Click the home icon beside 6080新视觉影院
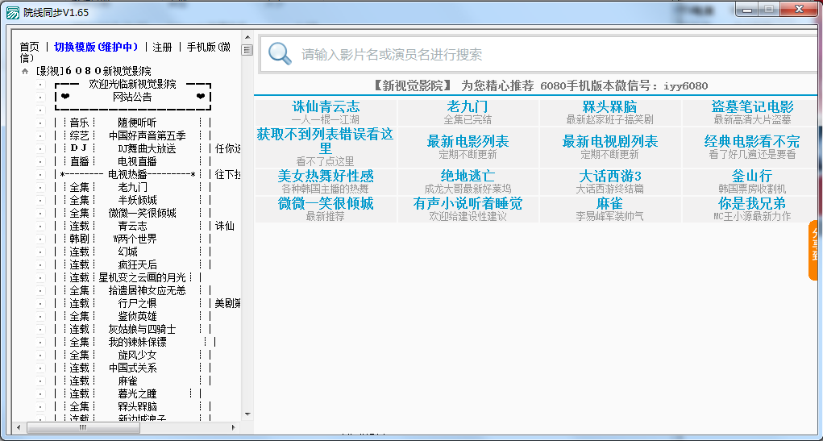The height and width of the screenshot is (441, 823). [x=25, y=71]
